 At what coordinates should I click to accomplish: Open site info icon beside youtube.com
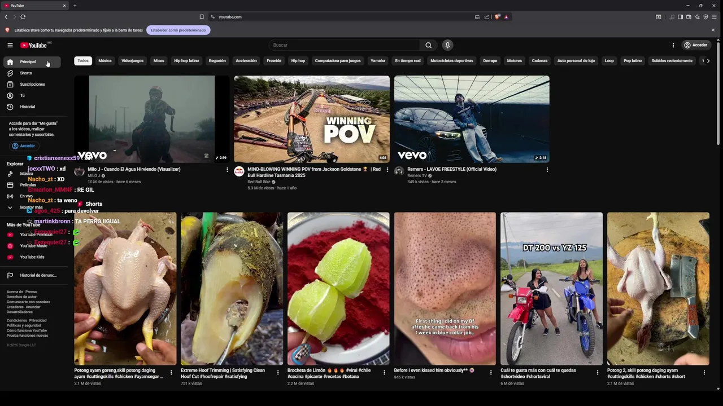click(x=213, y=17)
